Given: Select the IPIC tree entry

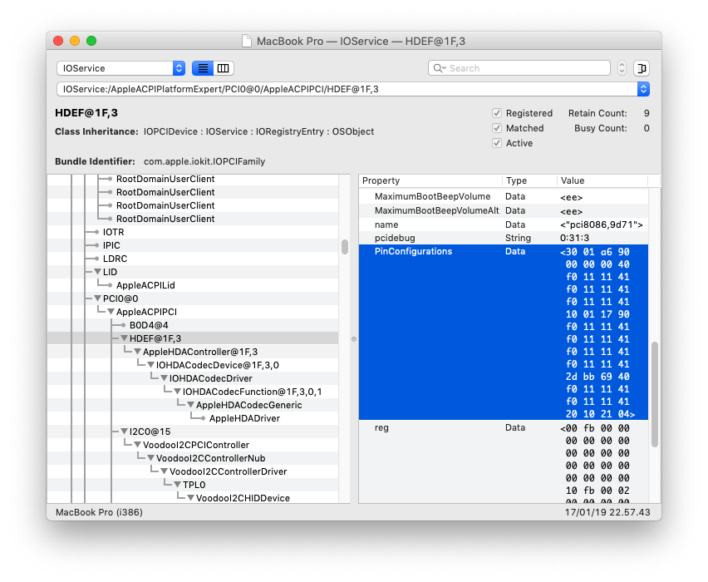Looking at the screenshot, I should 111,245.
